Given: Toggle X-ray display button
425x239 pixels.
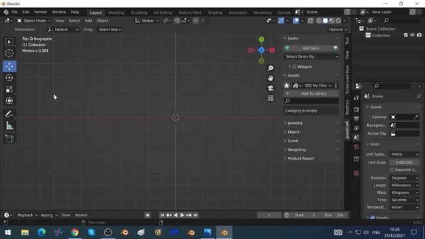Looking at the screenshot, I should [310, 21].
